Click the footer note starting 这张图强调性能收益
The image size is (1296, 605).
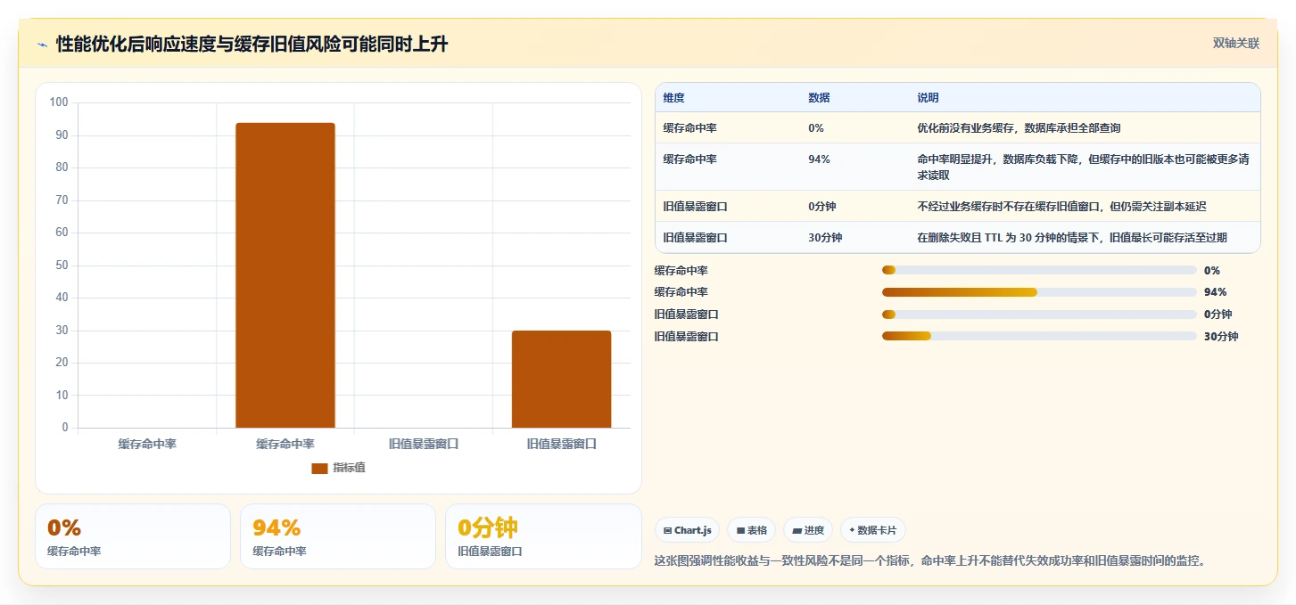(x=929, y=560)
